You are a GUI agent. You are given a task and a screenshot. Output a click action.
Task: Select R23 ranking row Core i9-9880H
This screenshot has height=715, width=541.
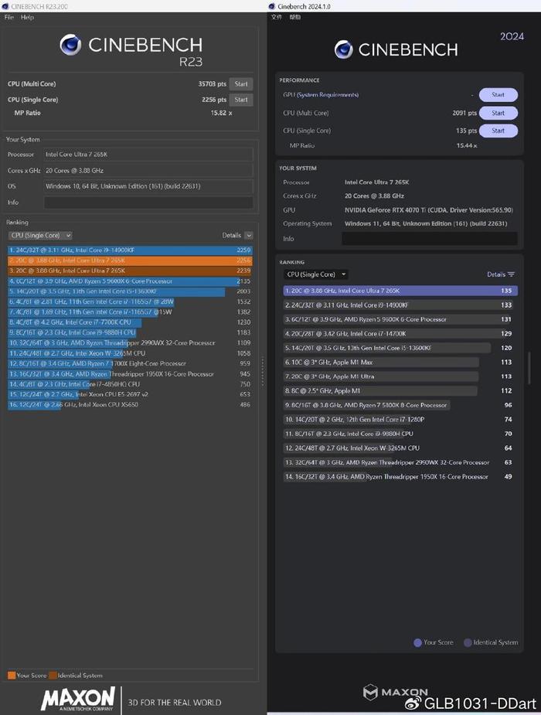130,332
